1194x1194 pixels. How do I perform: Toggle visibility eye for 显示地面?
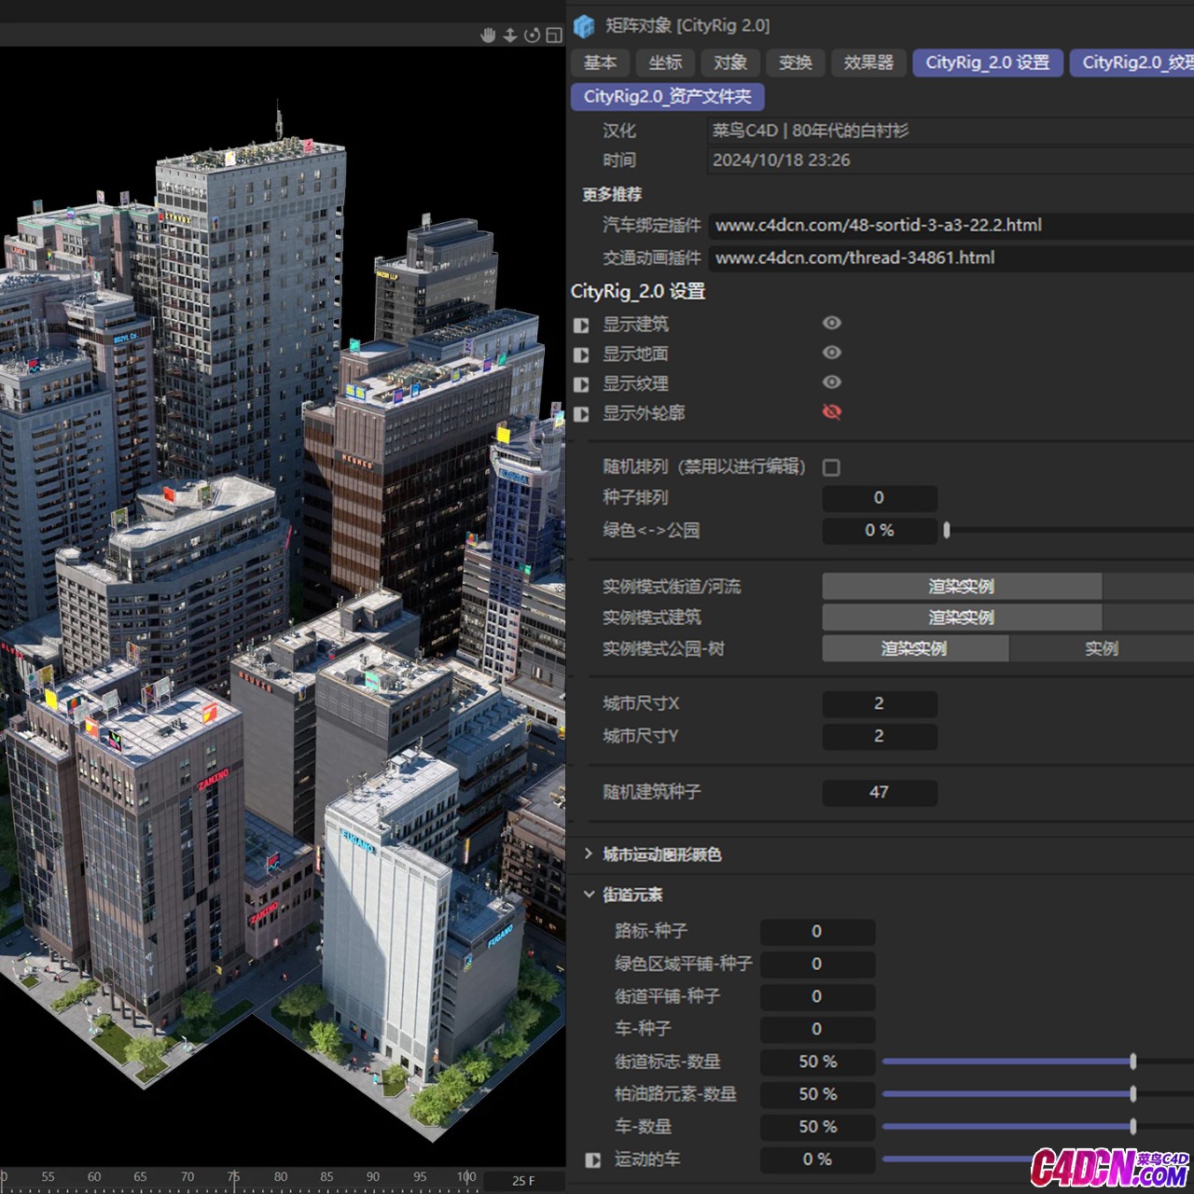(832, 353)
